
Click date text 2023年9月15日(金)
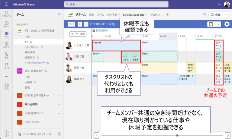(102, 24)
